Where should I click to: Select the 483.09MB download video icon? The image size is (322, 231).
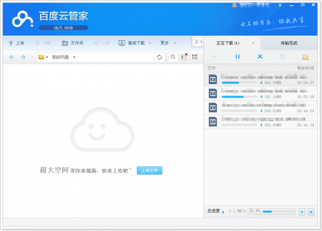point(213,79)
